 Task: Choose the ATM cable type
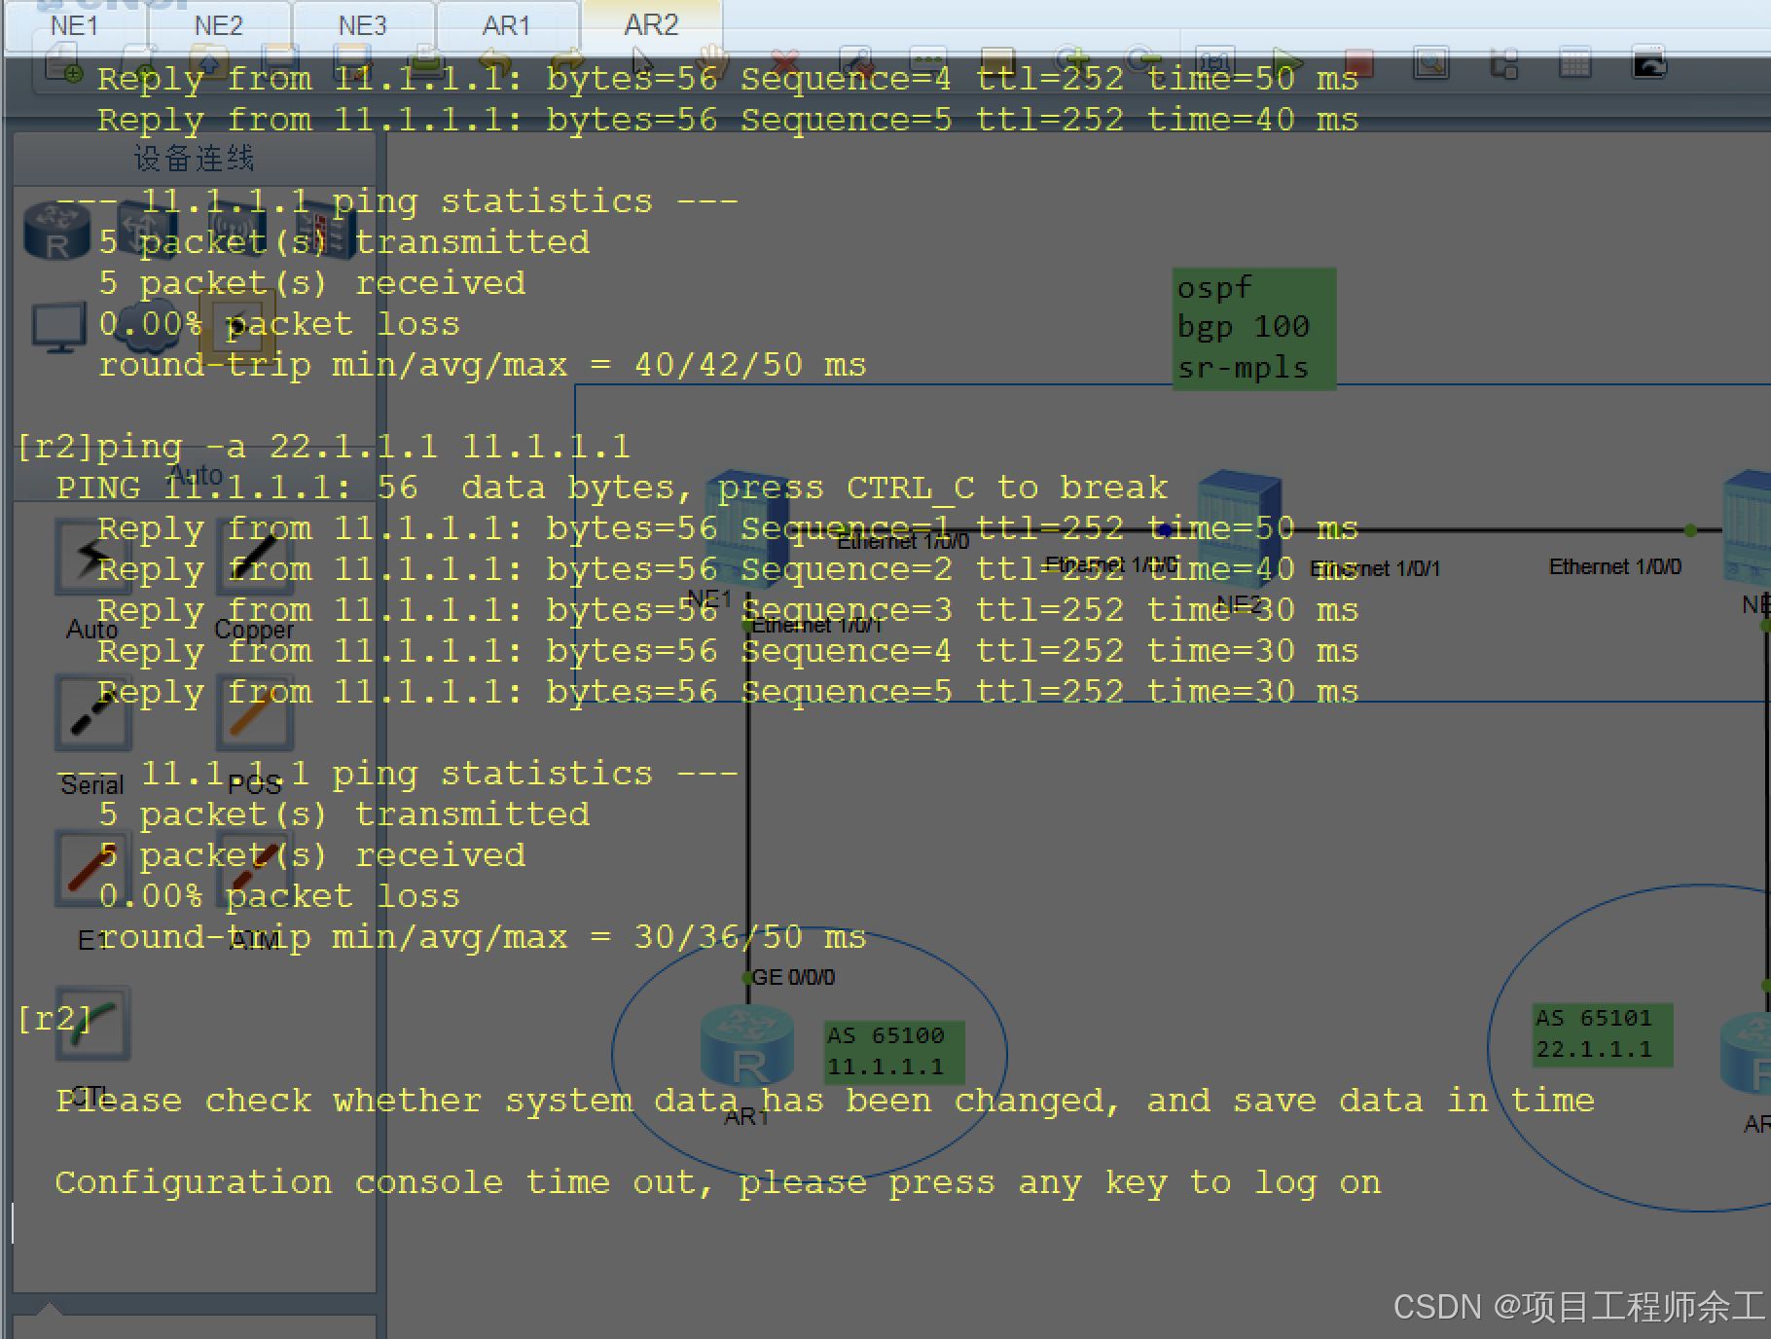click(254, 869)
